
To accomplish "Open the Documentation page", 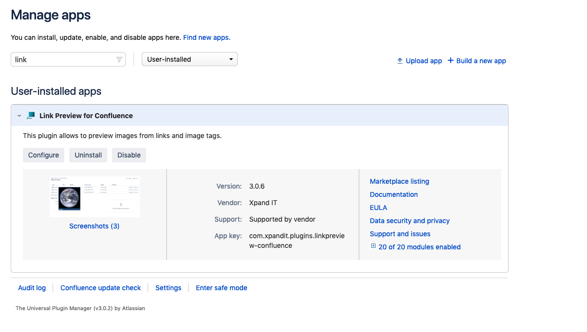I will pos(394,194).
